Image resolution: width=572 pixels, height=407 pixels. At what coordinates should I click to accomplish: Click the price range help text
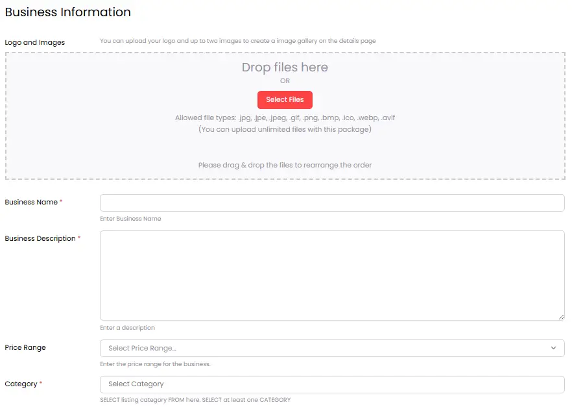tap(155, 364)
